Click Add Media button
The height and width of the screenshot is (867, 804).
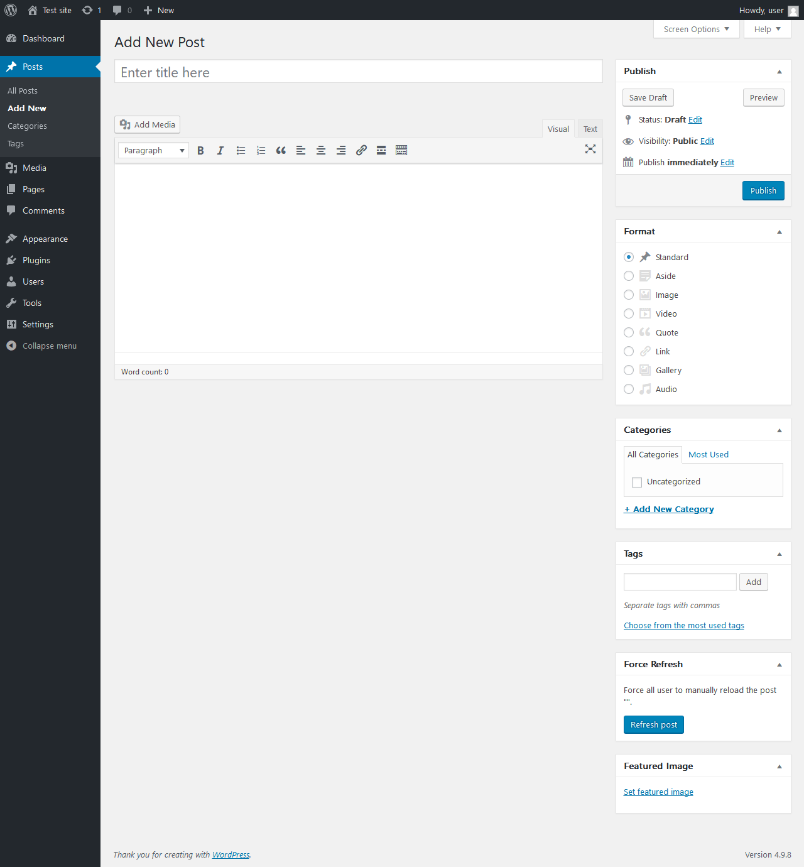click(148, 124)
